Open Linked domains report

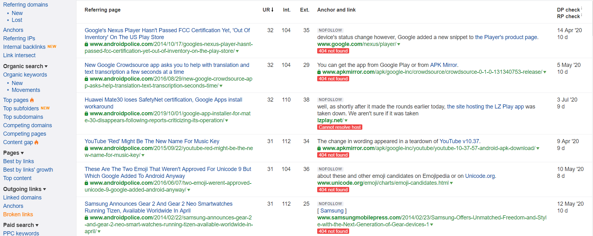[x=22, y=198]
